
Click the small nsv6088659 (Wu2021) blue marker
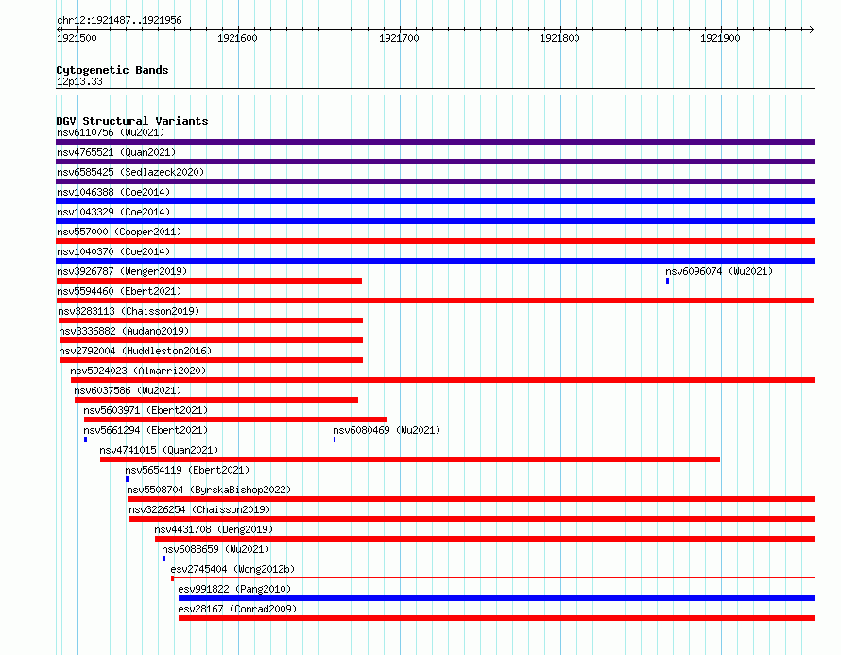click(x=164, y=559)
